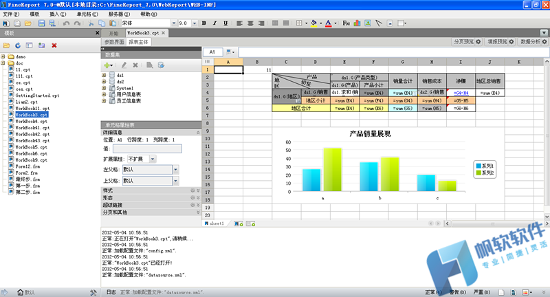Screen dimensions: 550x297
Task: Select the sheet1 tab
Action: pos(214,223)
